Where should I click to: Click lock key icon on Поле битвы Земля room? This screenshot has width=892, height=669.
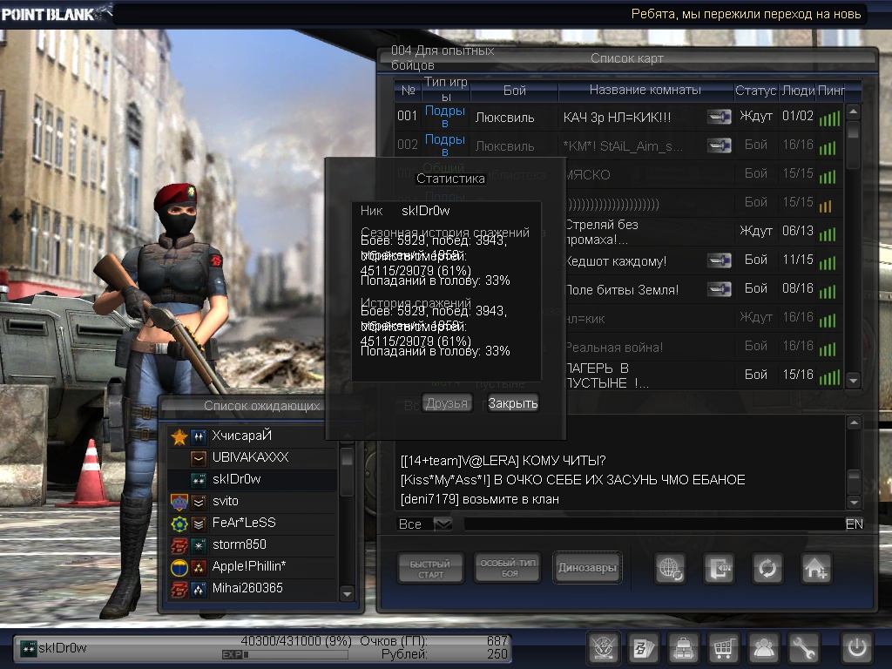[x=719, y=289]
